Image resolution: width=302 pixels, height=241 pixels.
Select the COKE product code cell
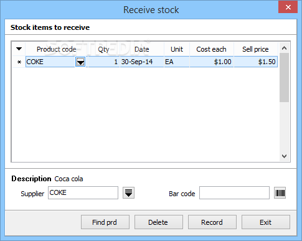click(50, 62)
